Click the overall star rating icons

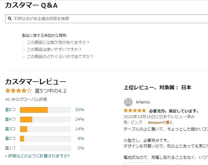pos(18,91)
